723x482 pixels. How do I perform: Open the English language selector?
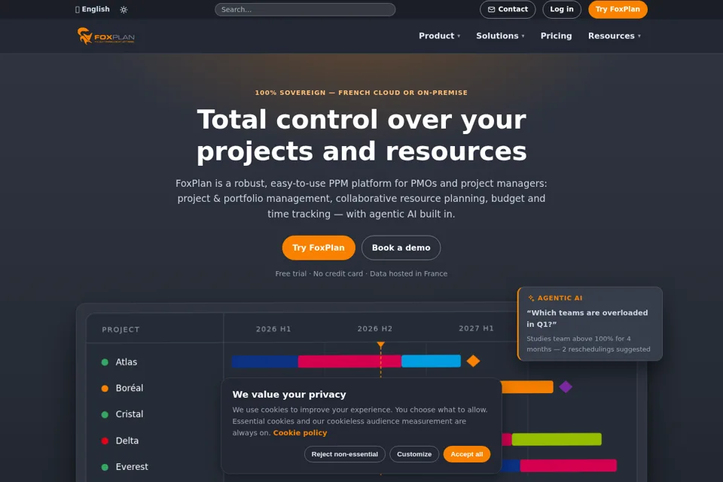tap(92, 9)
